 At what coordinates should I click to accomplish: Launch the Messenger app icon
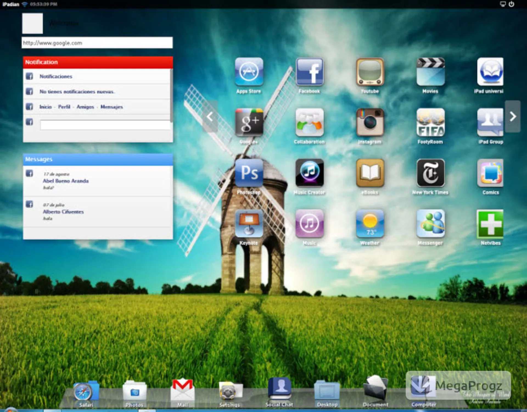click(430, 223)
